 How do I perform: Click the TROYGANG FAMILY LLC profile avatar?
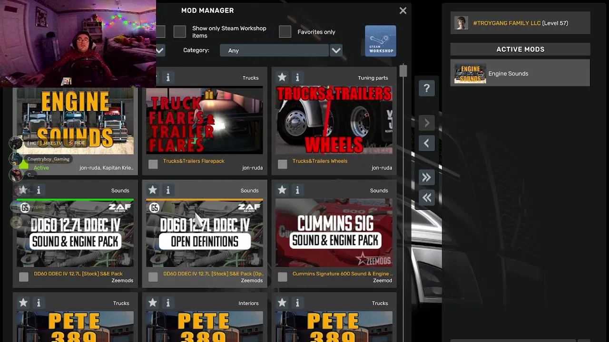point(461,23)
